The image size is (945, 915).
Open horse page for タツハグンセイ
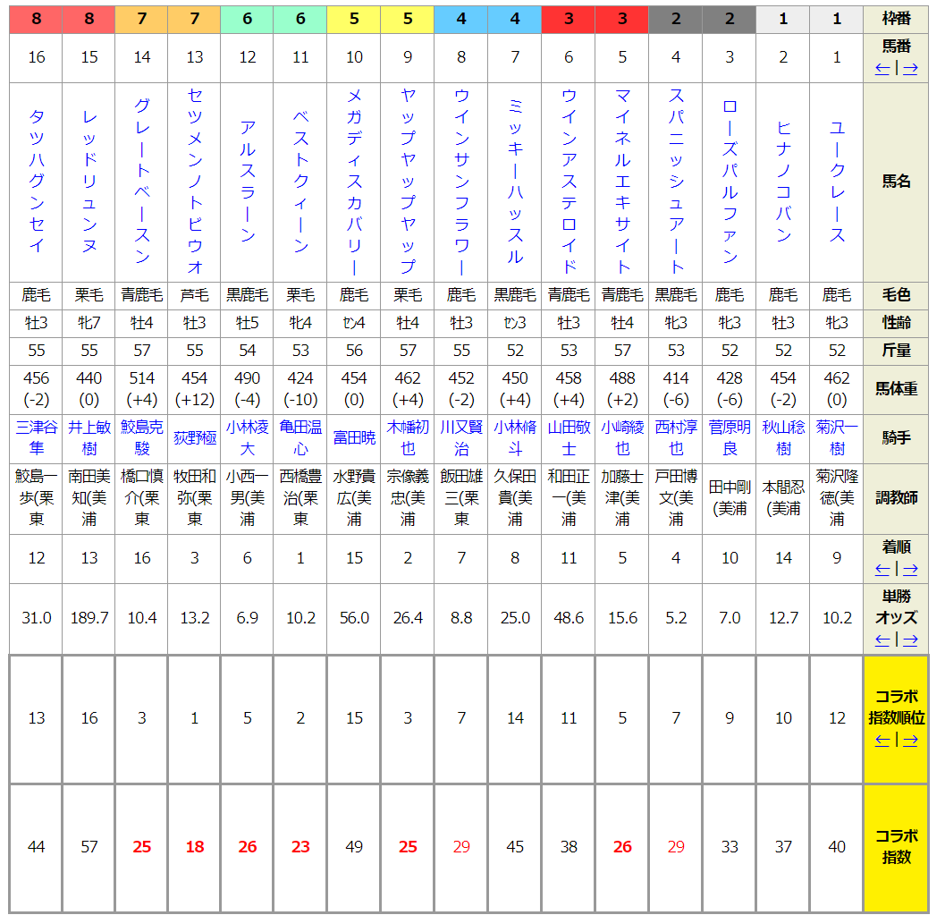point(36,182)
